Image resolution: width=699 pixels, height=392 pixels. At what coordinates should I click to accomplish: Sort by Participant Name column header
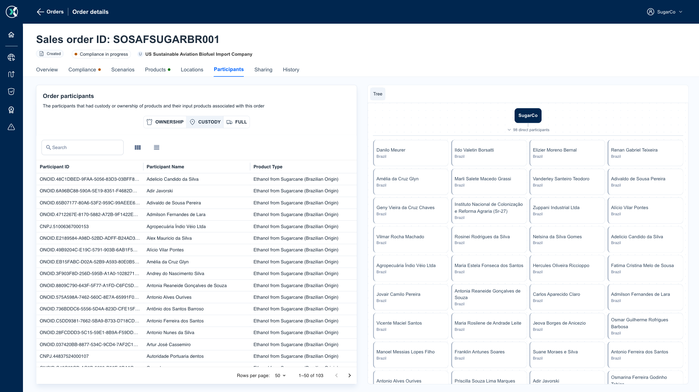(x=165, y=167)
